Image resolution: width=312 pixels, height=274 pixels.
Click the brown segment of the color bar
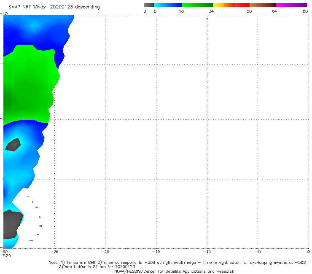pos(263,5)
